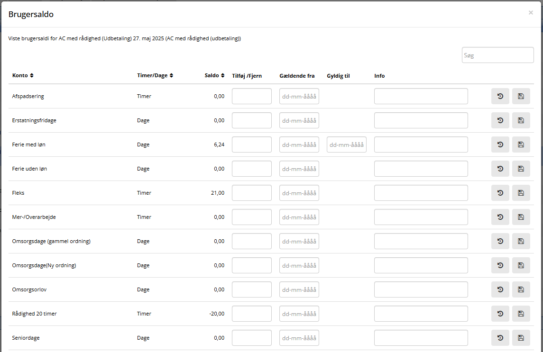The height and width of the screenshot is (352, 543).
Task: Show history for Fleks account
Action: coord(500,193)
